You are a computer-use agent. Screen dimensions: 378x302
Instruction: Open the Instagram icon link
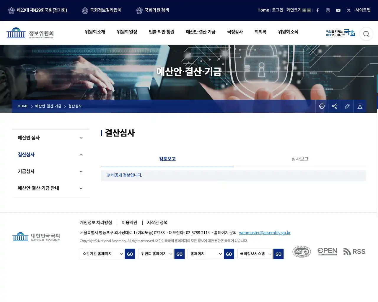pos(328,10)
